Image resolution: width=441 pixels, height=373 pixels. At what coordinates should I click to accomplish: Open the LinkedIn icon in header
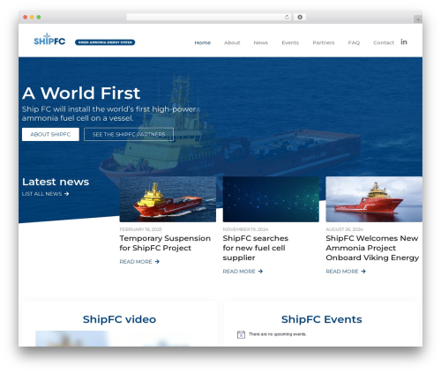click(404, 42)
